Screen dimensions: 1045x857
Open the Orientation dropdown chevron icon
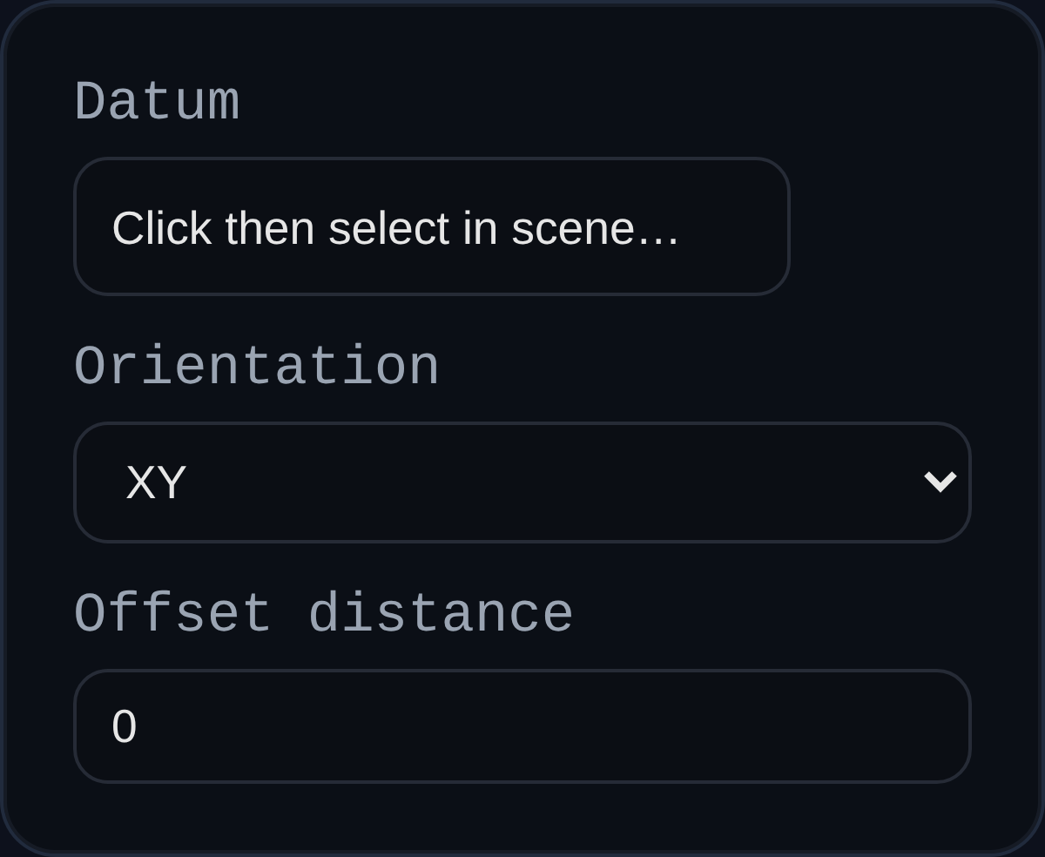click(x=941, y=482)
